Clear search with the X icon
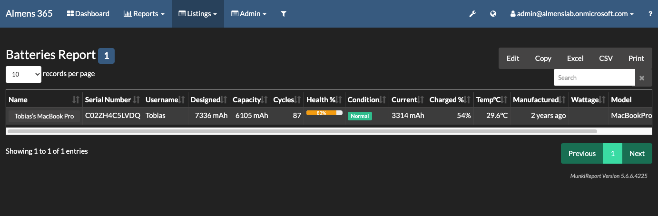 tap(642, 78)
